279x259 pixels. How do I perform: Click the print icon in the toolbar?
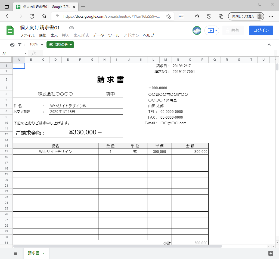point(12,44)
